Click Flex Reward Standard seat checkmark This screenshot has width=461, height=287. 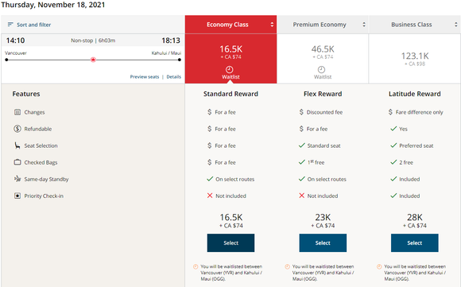[x=302, y=145]
